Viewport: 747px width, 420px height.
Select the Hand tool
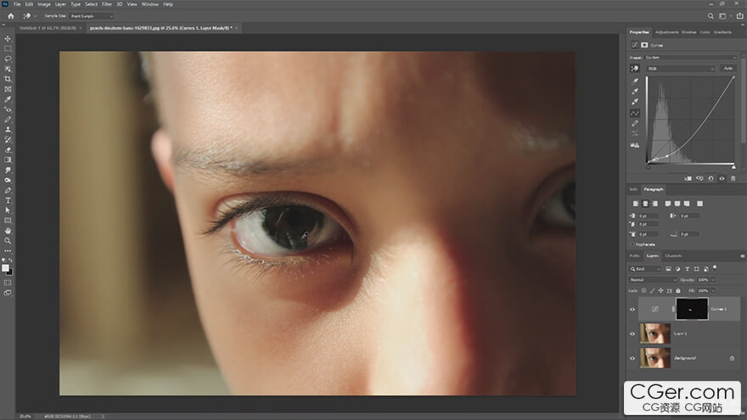8,231
